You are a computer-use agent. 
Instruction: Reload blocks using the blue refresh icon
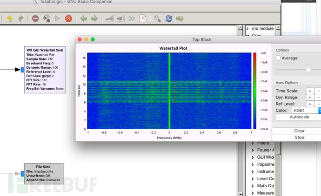coord(168,19)
